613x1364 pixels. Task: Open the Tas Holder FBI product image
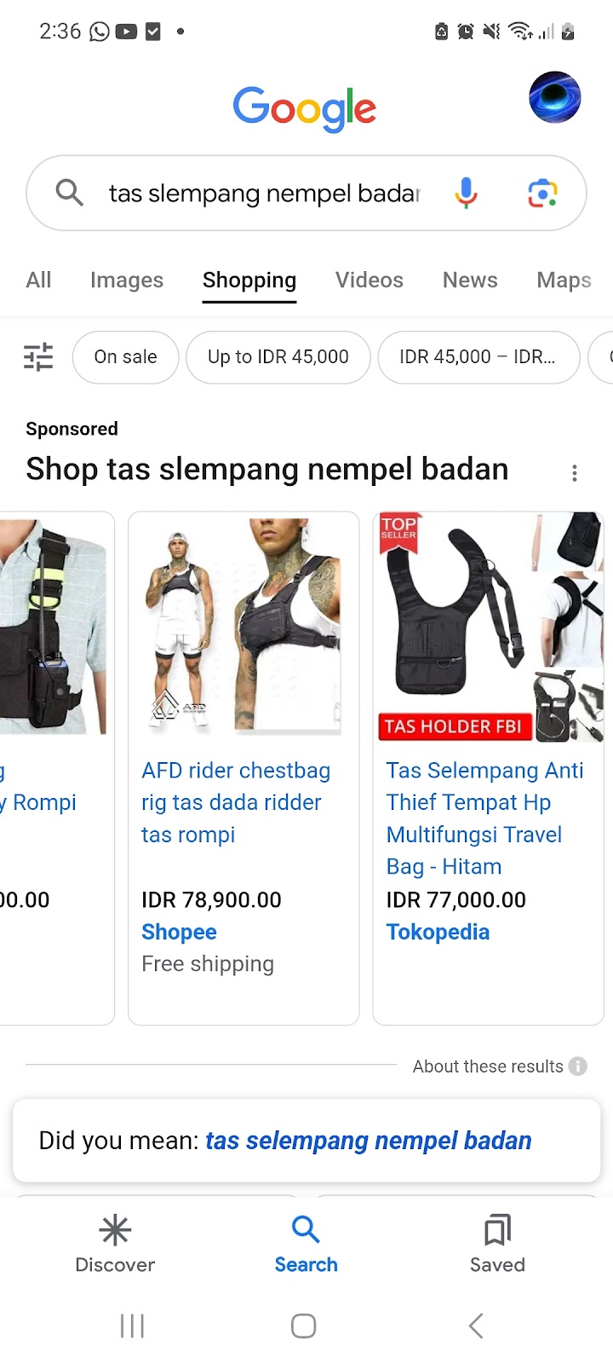point(490,627)
